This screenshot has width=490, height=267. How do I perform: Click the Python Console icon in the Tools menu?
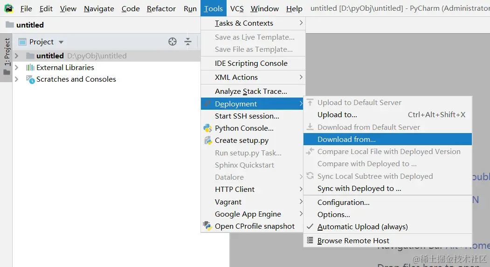[x=207, y=128]
